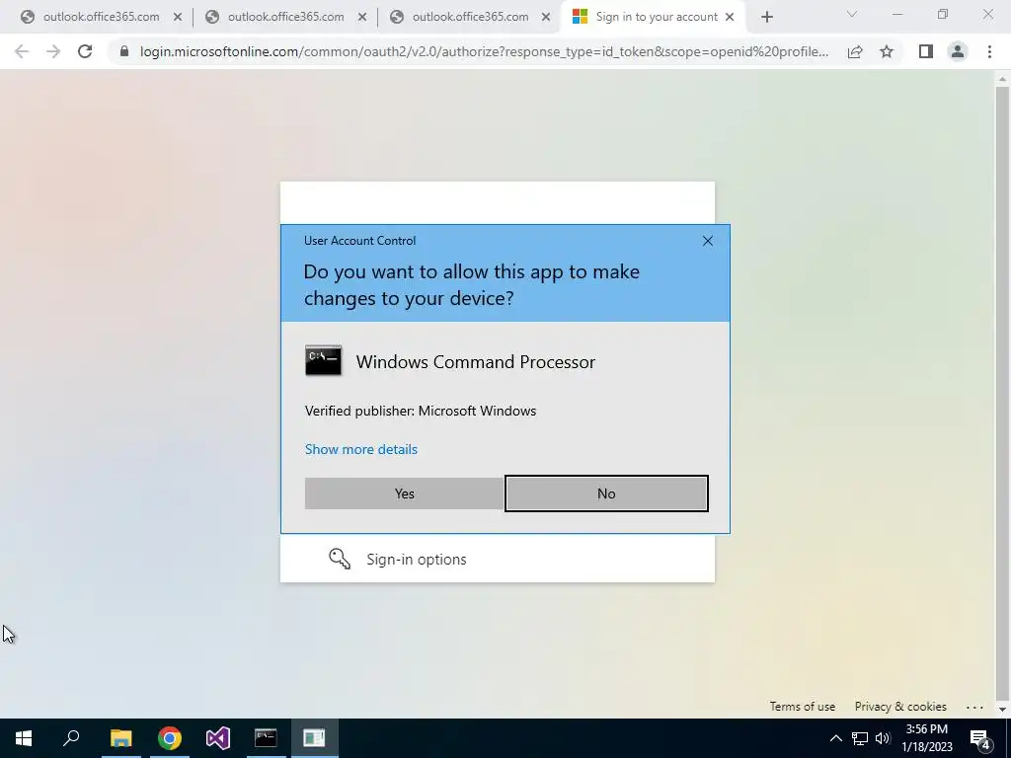Viewport: 1011px width, 758px height.
Task: Share this page icon
Action: point(855,52)
